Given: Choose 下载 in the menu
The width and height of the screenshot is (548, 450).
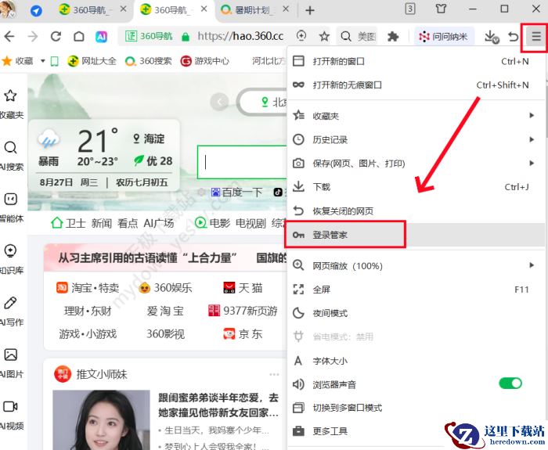Looking at the screenshot, I should coord(416,187).
